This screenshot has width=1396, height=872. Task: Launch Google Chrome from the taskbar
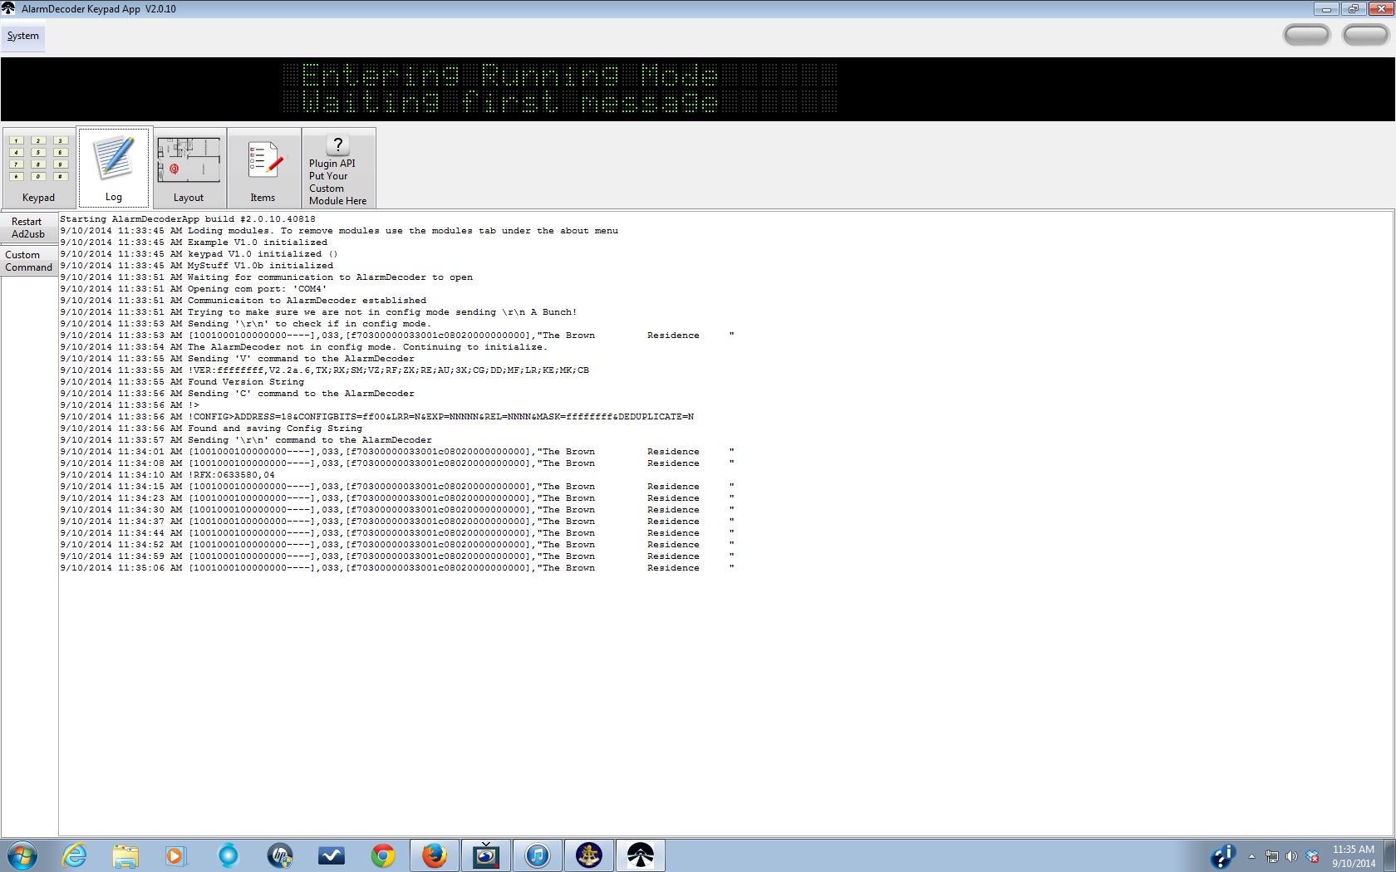click(x=383, y=855)
